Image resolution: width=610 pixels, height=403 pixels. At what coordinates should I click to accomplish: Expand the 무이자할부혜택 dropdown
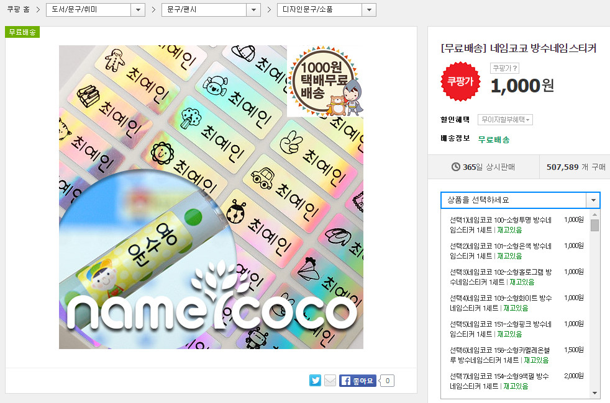[x=506, y=120]
